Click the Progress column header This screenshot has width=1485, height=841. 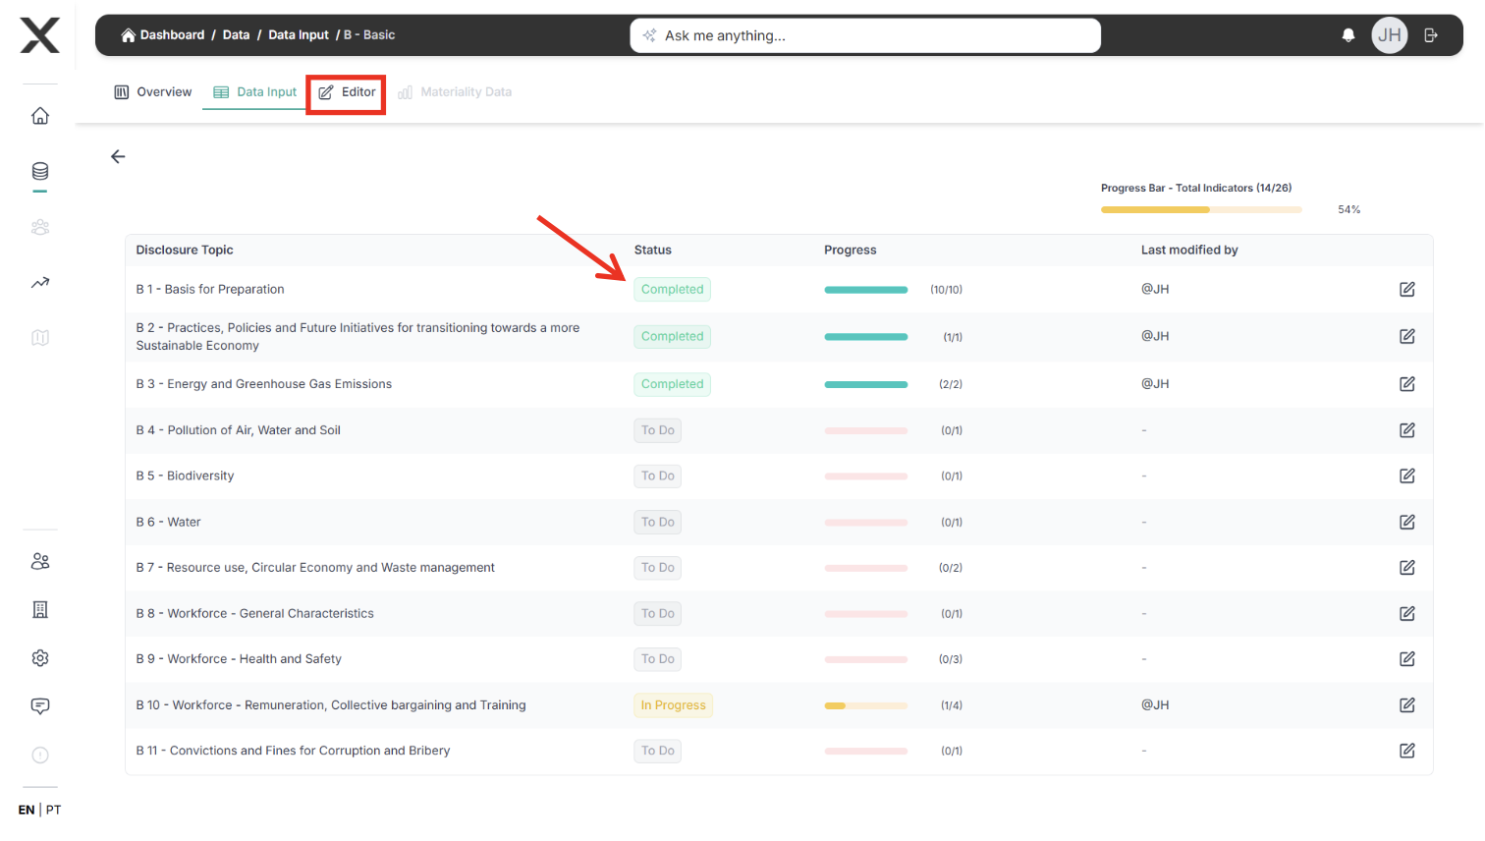coord(851,251)
